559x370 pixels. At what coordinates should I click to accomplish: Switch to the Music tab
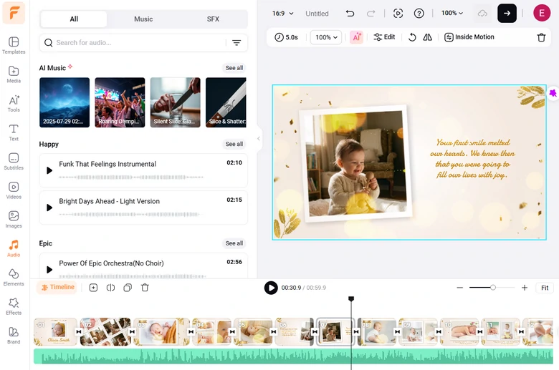[x=143, y=19]
